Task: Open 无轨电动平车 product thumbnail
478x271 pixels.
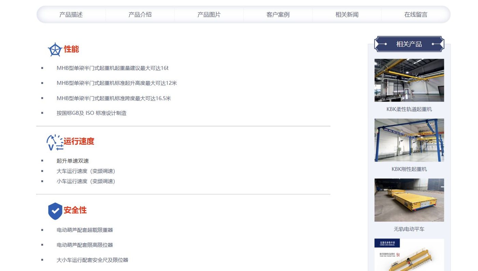Action: (x=409, y=200)
